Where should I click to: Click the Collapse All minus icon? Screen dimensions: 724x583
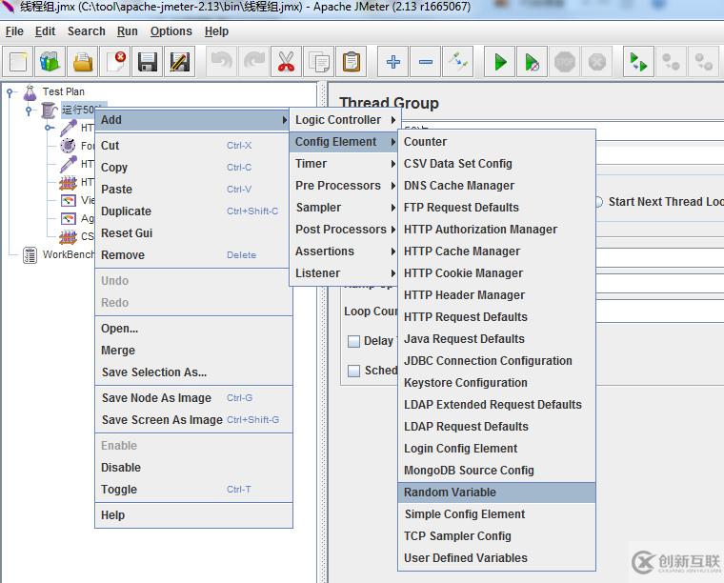(x=426, y=63)
